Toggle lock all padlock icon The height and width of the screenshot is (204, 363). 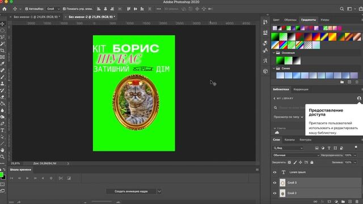point(312,163)
